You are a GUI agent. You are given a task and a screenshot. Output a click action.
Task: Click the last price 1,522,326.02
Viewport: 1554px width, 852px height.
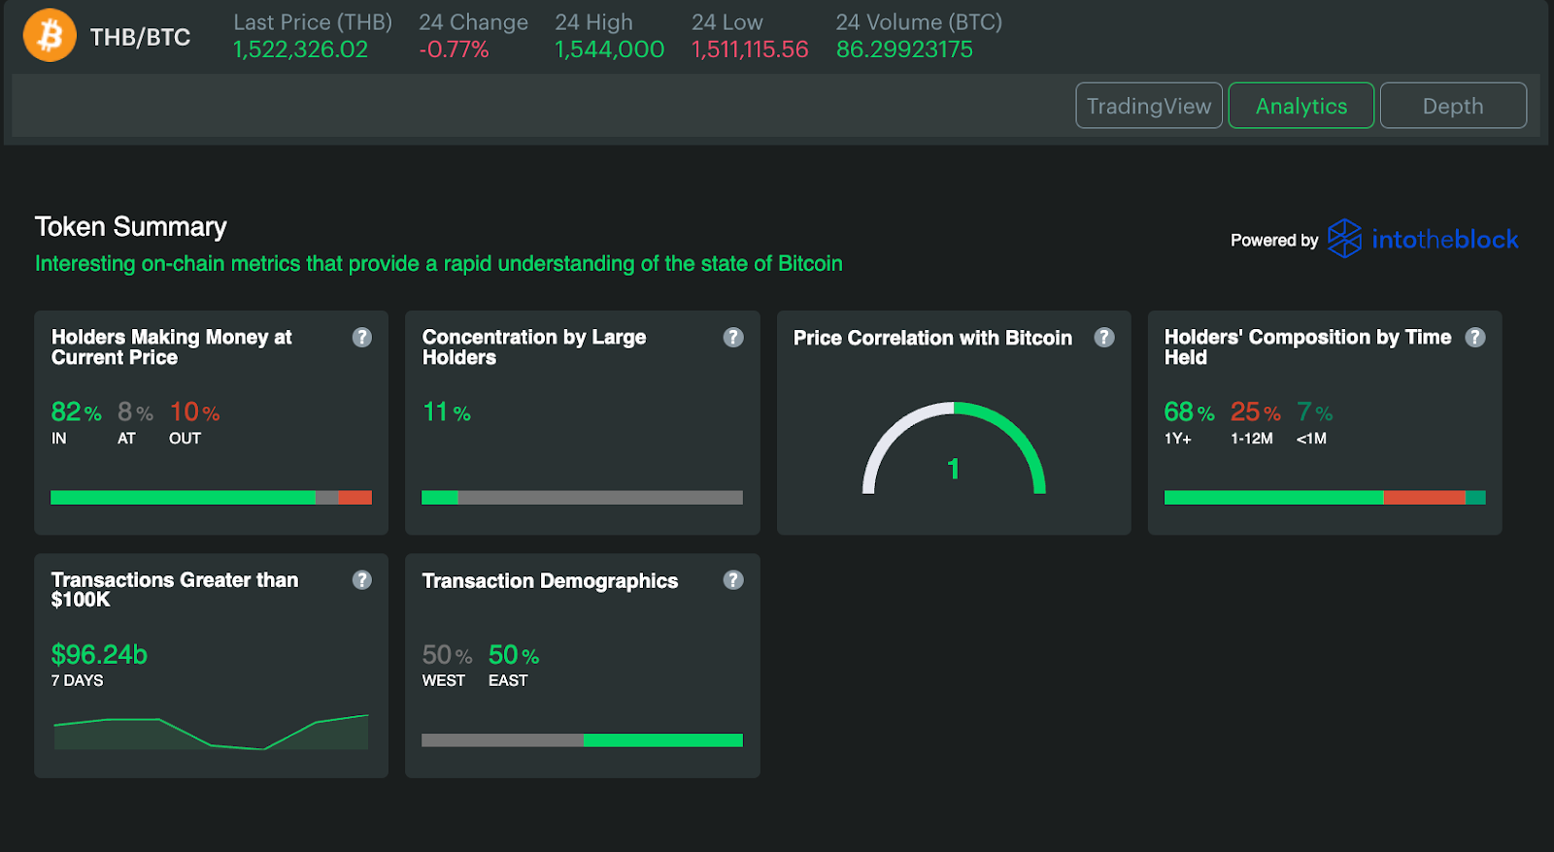[x=300, y=49]
